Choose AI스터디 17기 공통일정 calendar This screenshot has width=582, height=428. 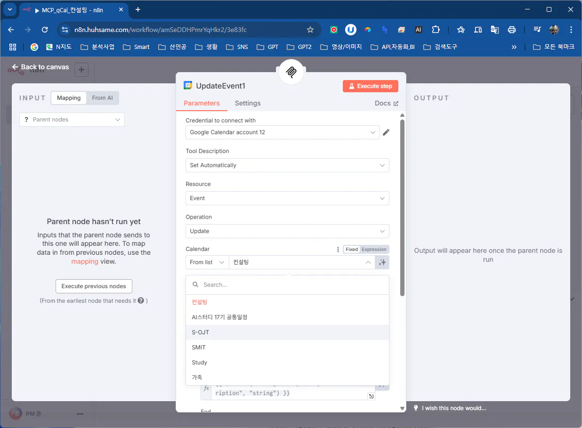(287, 317)
